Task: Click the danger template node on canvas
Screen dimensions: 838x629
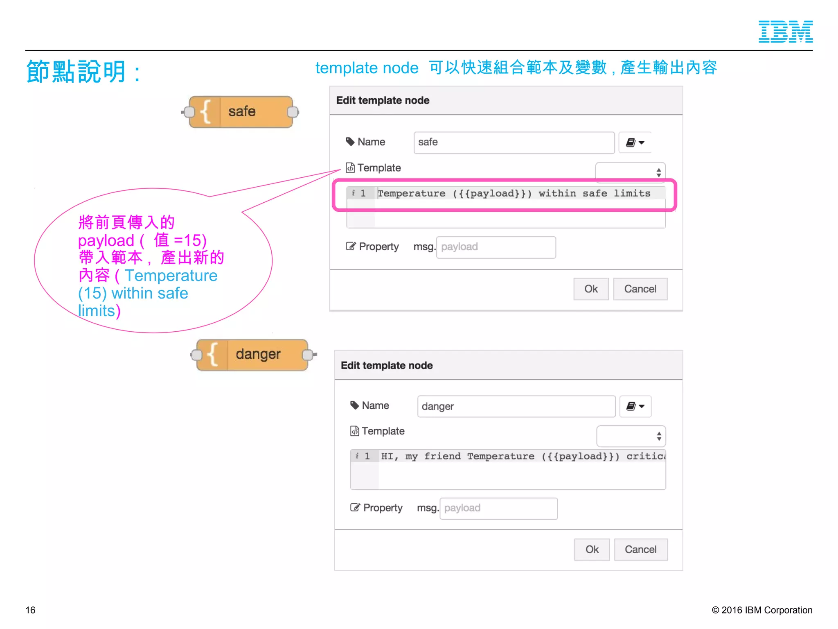Action: [252, 355]
